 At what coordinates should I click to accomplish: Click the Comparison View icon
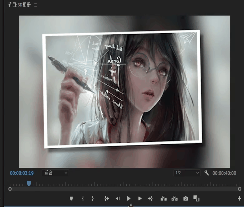click(196, 199)
